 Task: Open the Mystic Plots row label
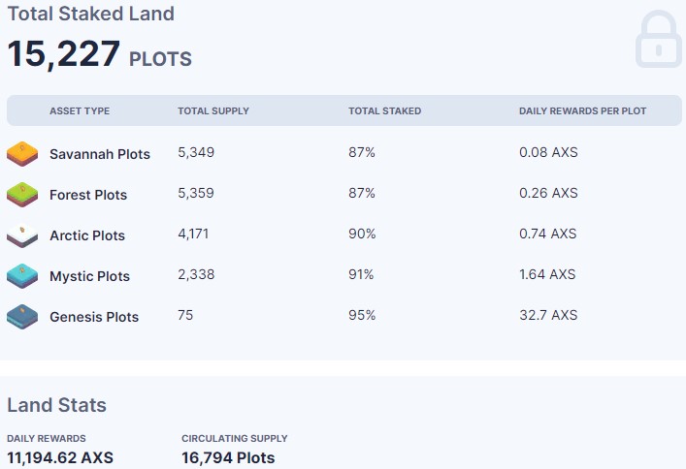tap(89, 276)
